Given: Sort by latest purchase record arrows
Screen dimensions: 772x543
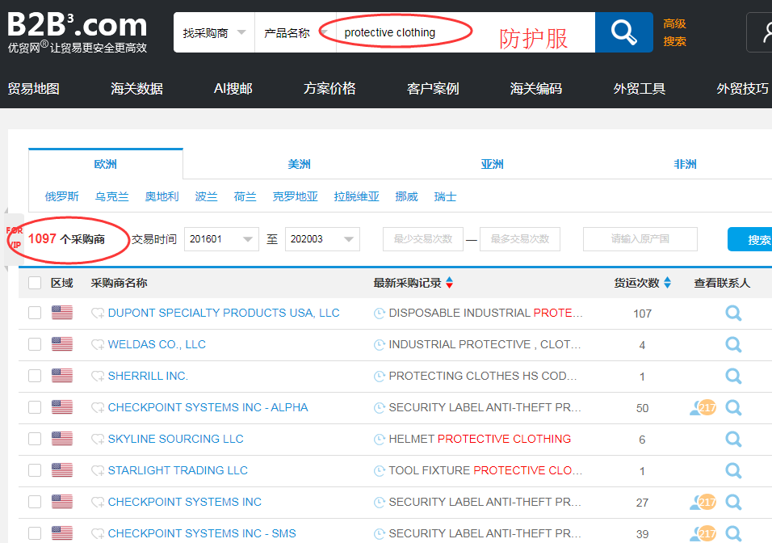Looking at the screenshot, I should pyautogui.click(x=449, y=282).
